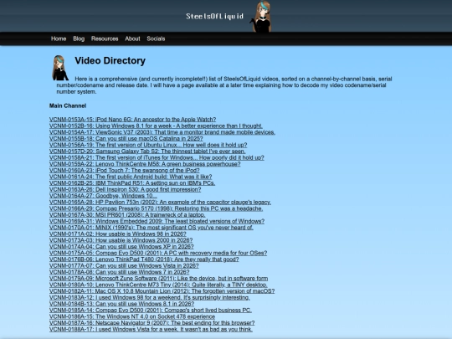Open VCNM-0160A-23 iPod Touch 7 link
Image resolution: width=452 pixels, height=339 pixels.
click(124, 170)
